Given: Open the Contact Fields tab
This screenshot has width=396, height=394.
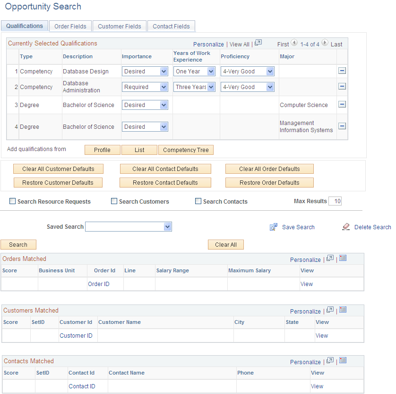Looking at the screenshot, I should [171, 26].
